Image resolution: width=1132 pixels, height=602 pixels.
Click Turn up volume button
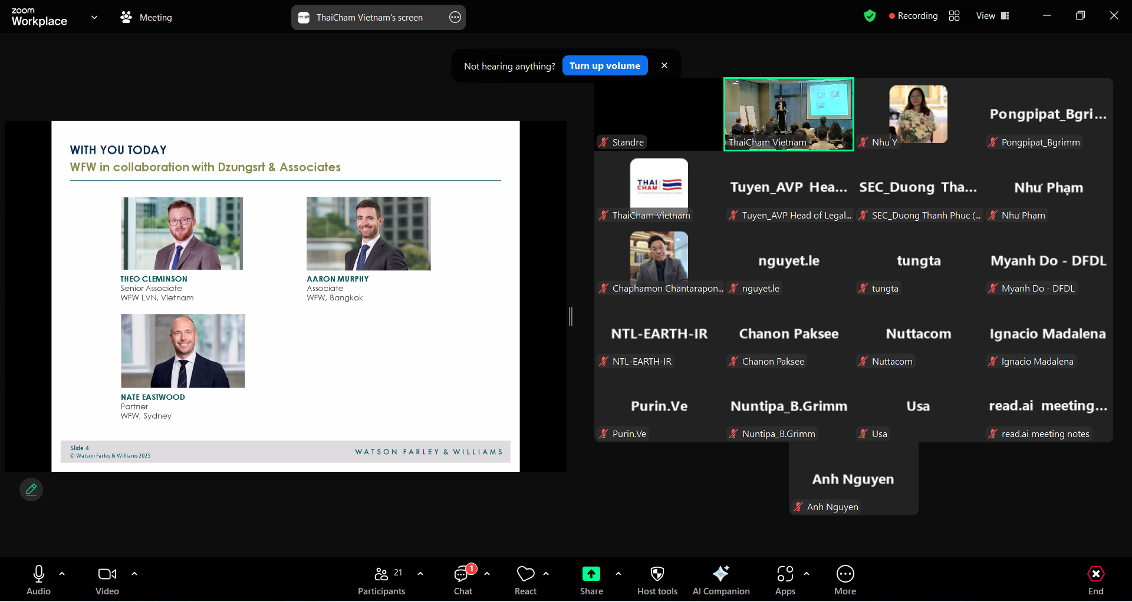point(605,65)
